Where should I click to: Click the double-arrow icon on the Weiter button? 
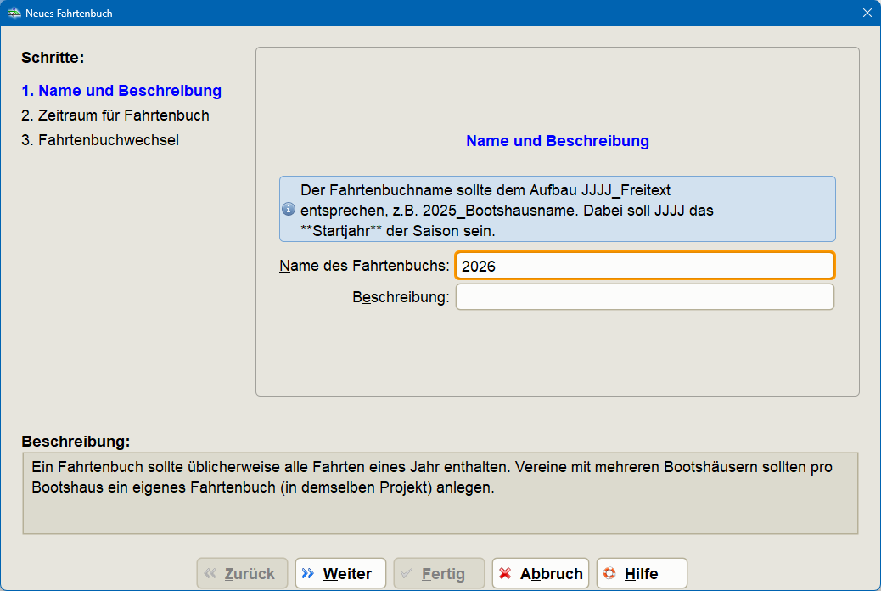coord(310,573)
